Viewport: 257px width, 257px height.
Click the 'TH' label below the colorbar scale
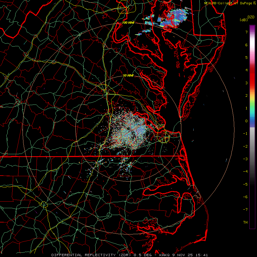(x=245, y=222)
